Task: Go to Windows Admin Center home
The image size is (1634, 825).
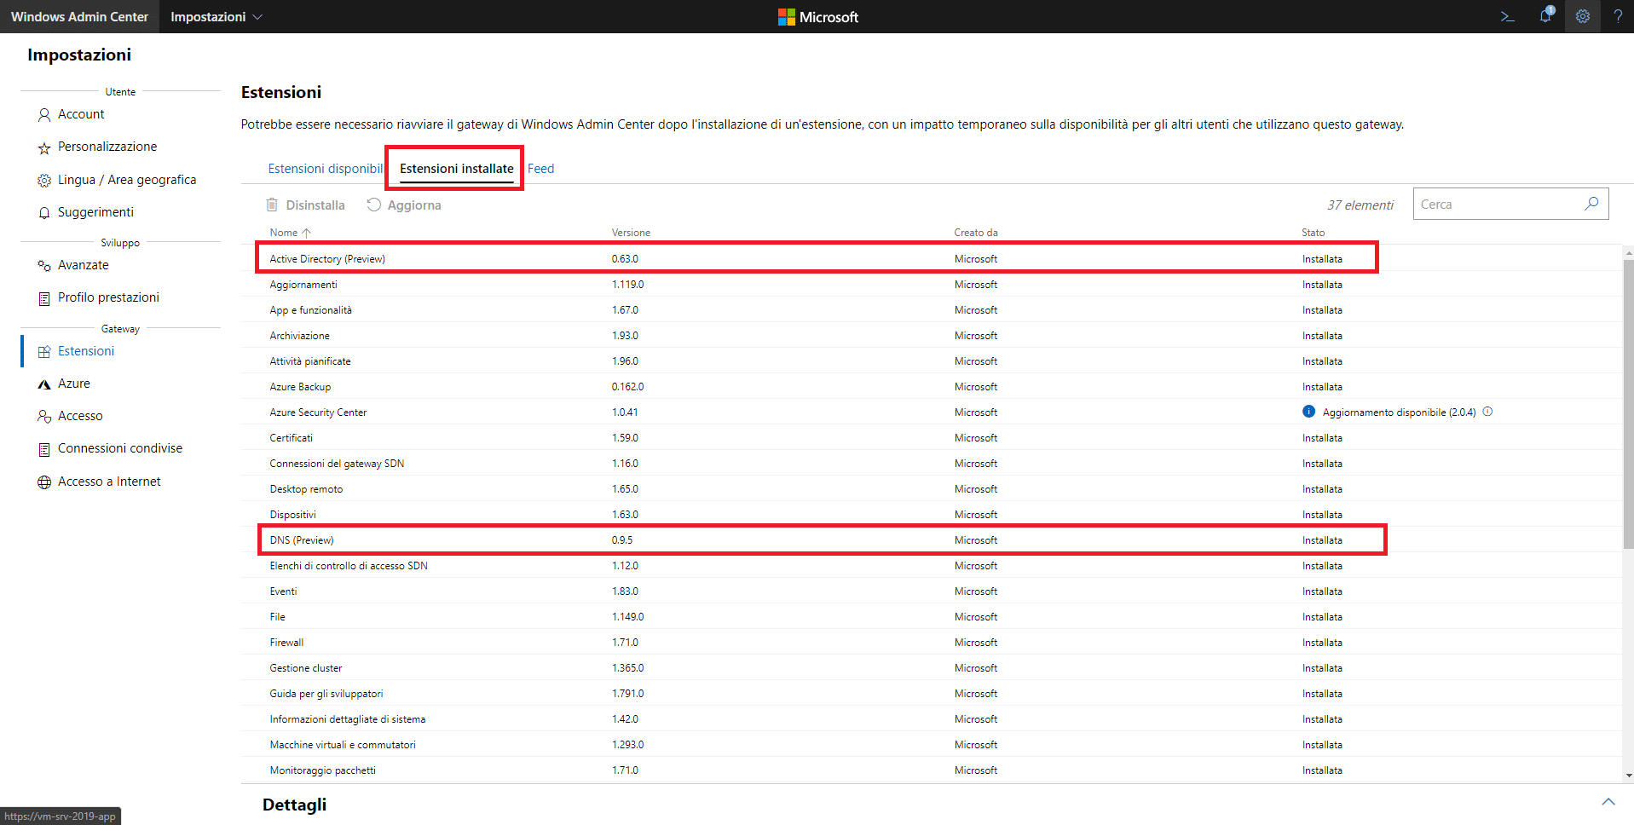Action: tap(79, 17)
